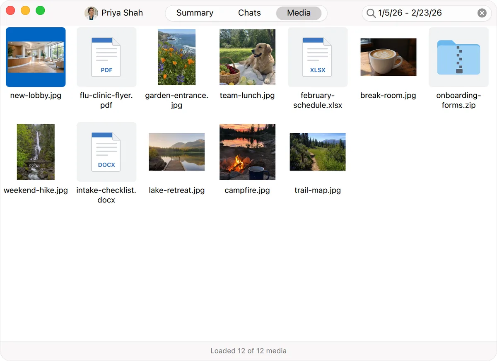This screenshot has width=497, height=361.
Task: Click the file name 'february-schedule.xlsx'
Action: (x=318, y=100)
